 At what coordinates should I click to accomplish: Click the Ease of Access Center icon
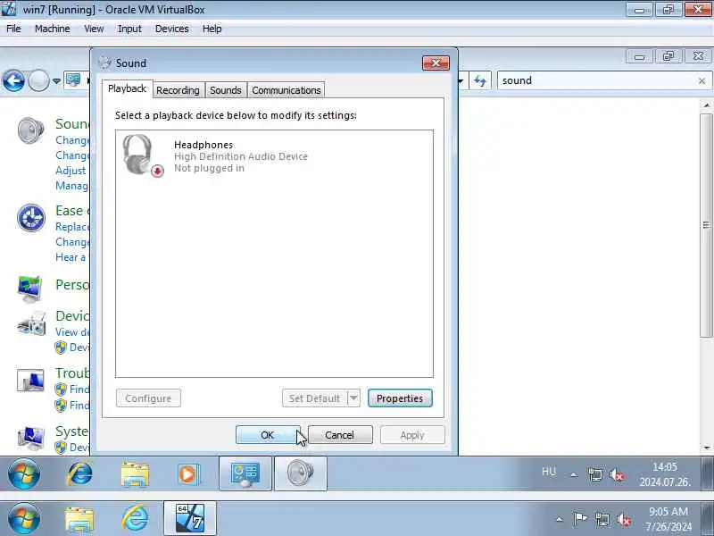coord(31,217)
